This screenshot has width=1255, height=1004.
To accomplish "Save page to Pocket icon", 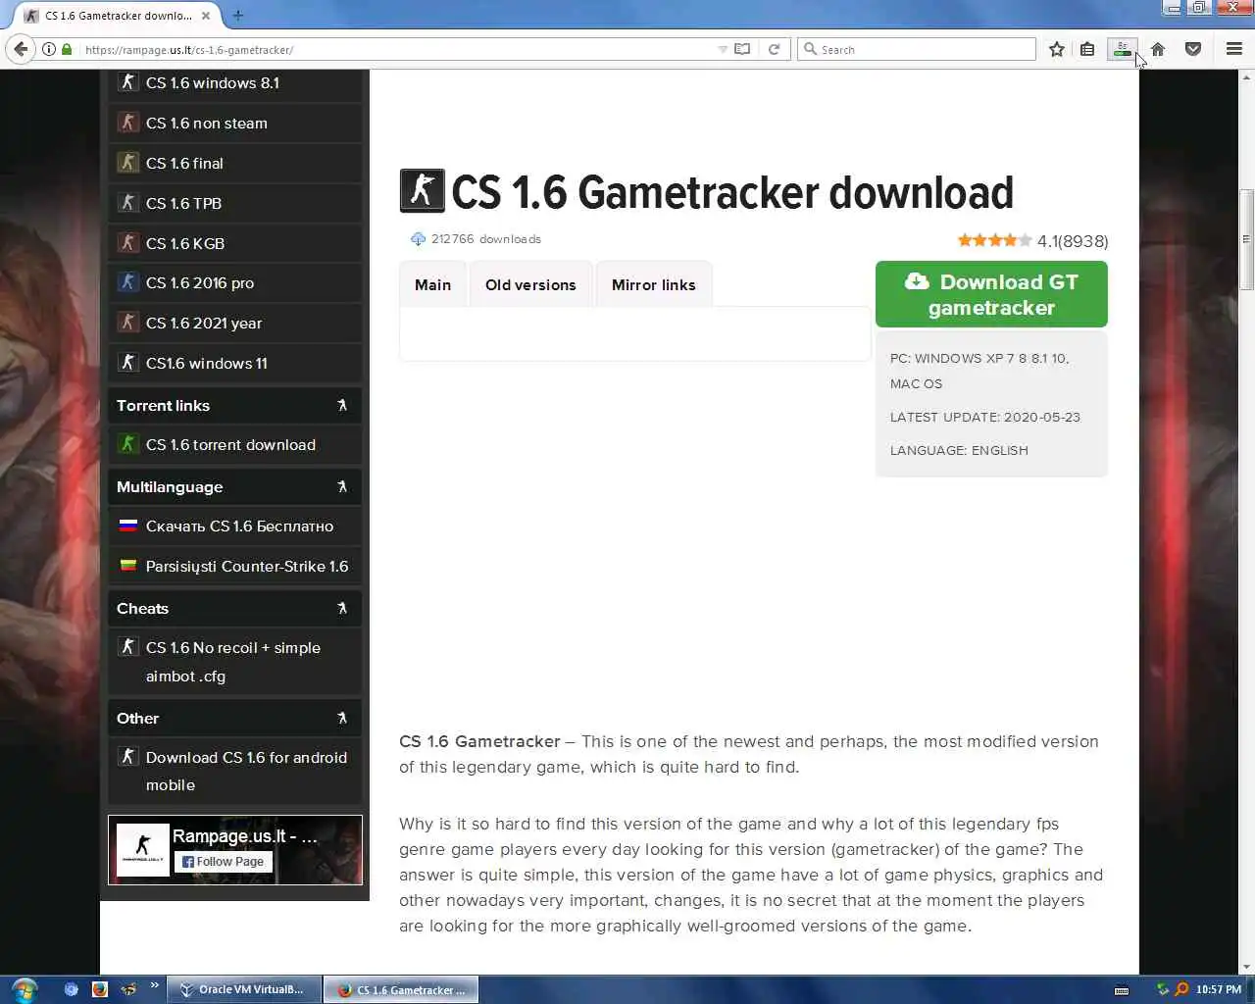I will click(x=1193, y=49).
